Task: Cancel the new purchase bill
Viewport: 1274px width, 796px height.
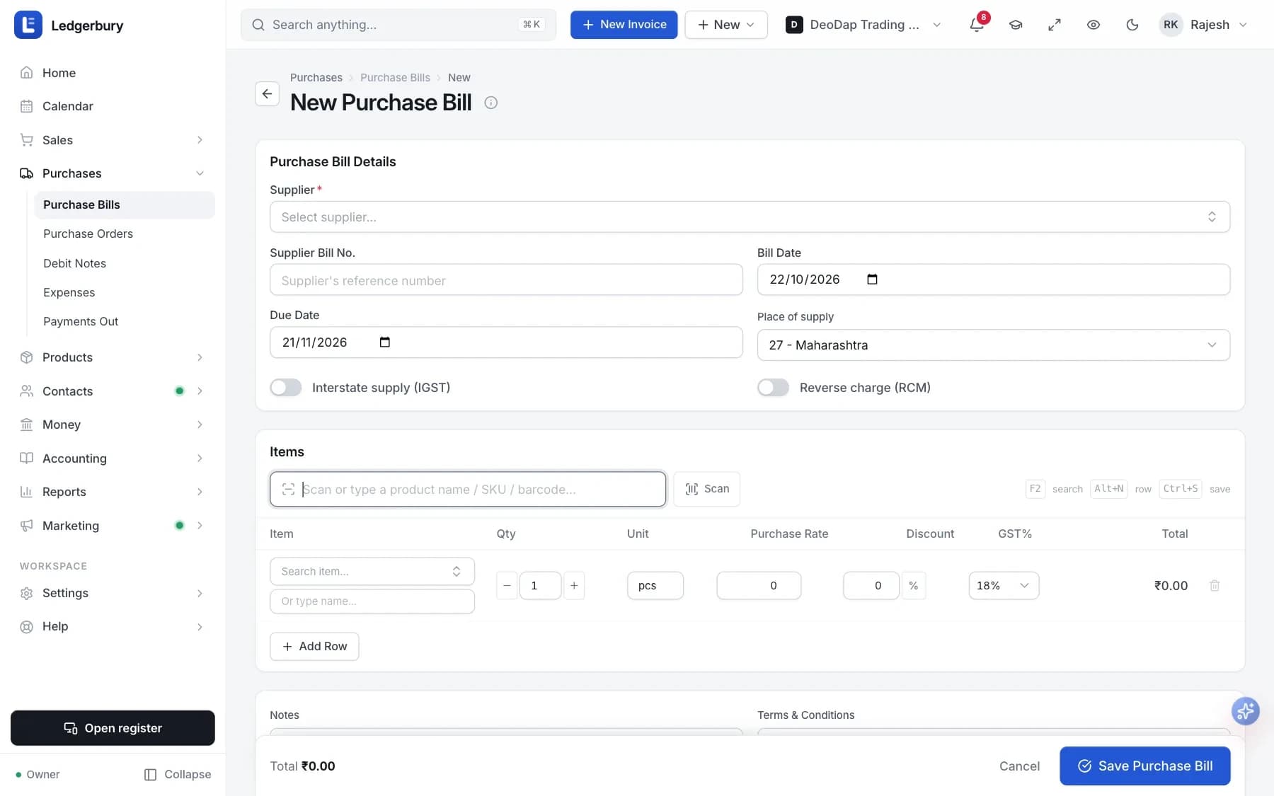Action: 1019,766
